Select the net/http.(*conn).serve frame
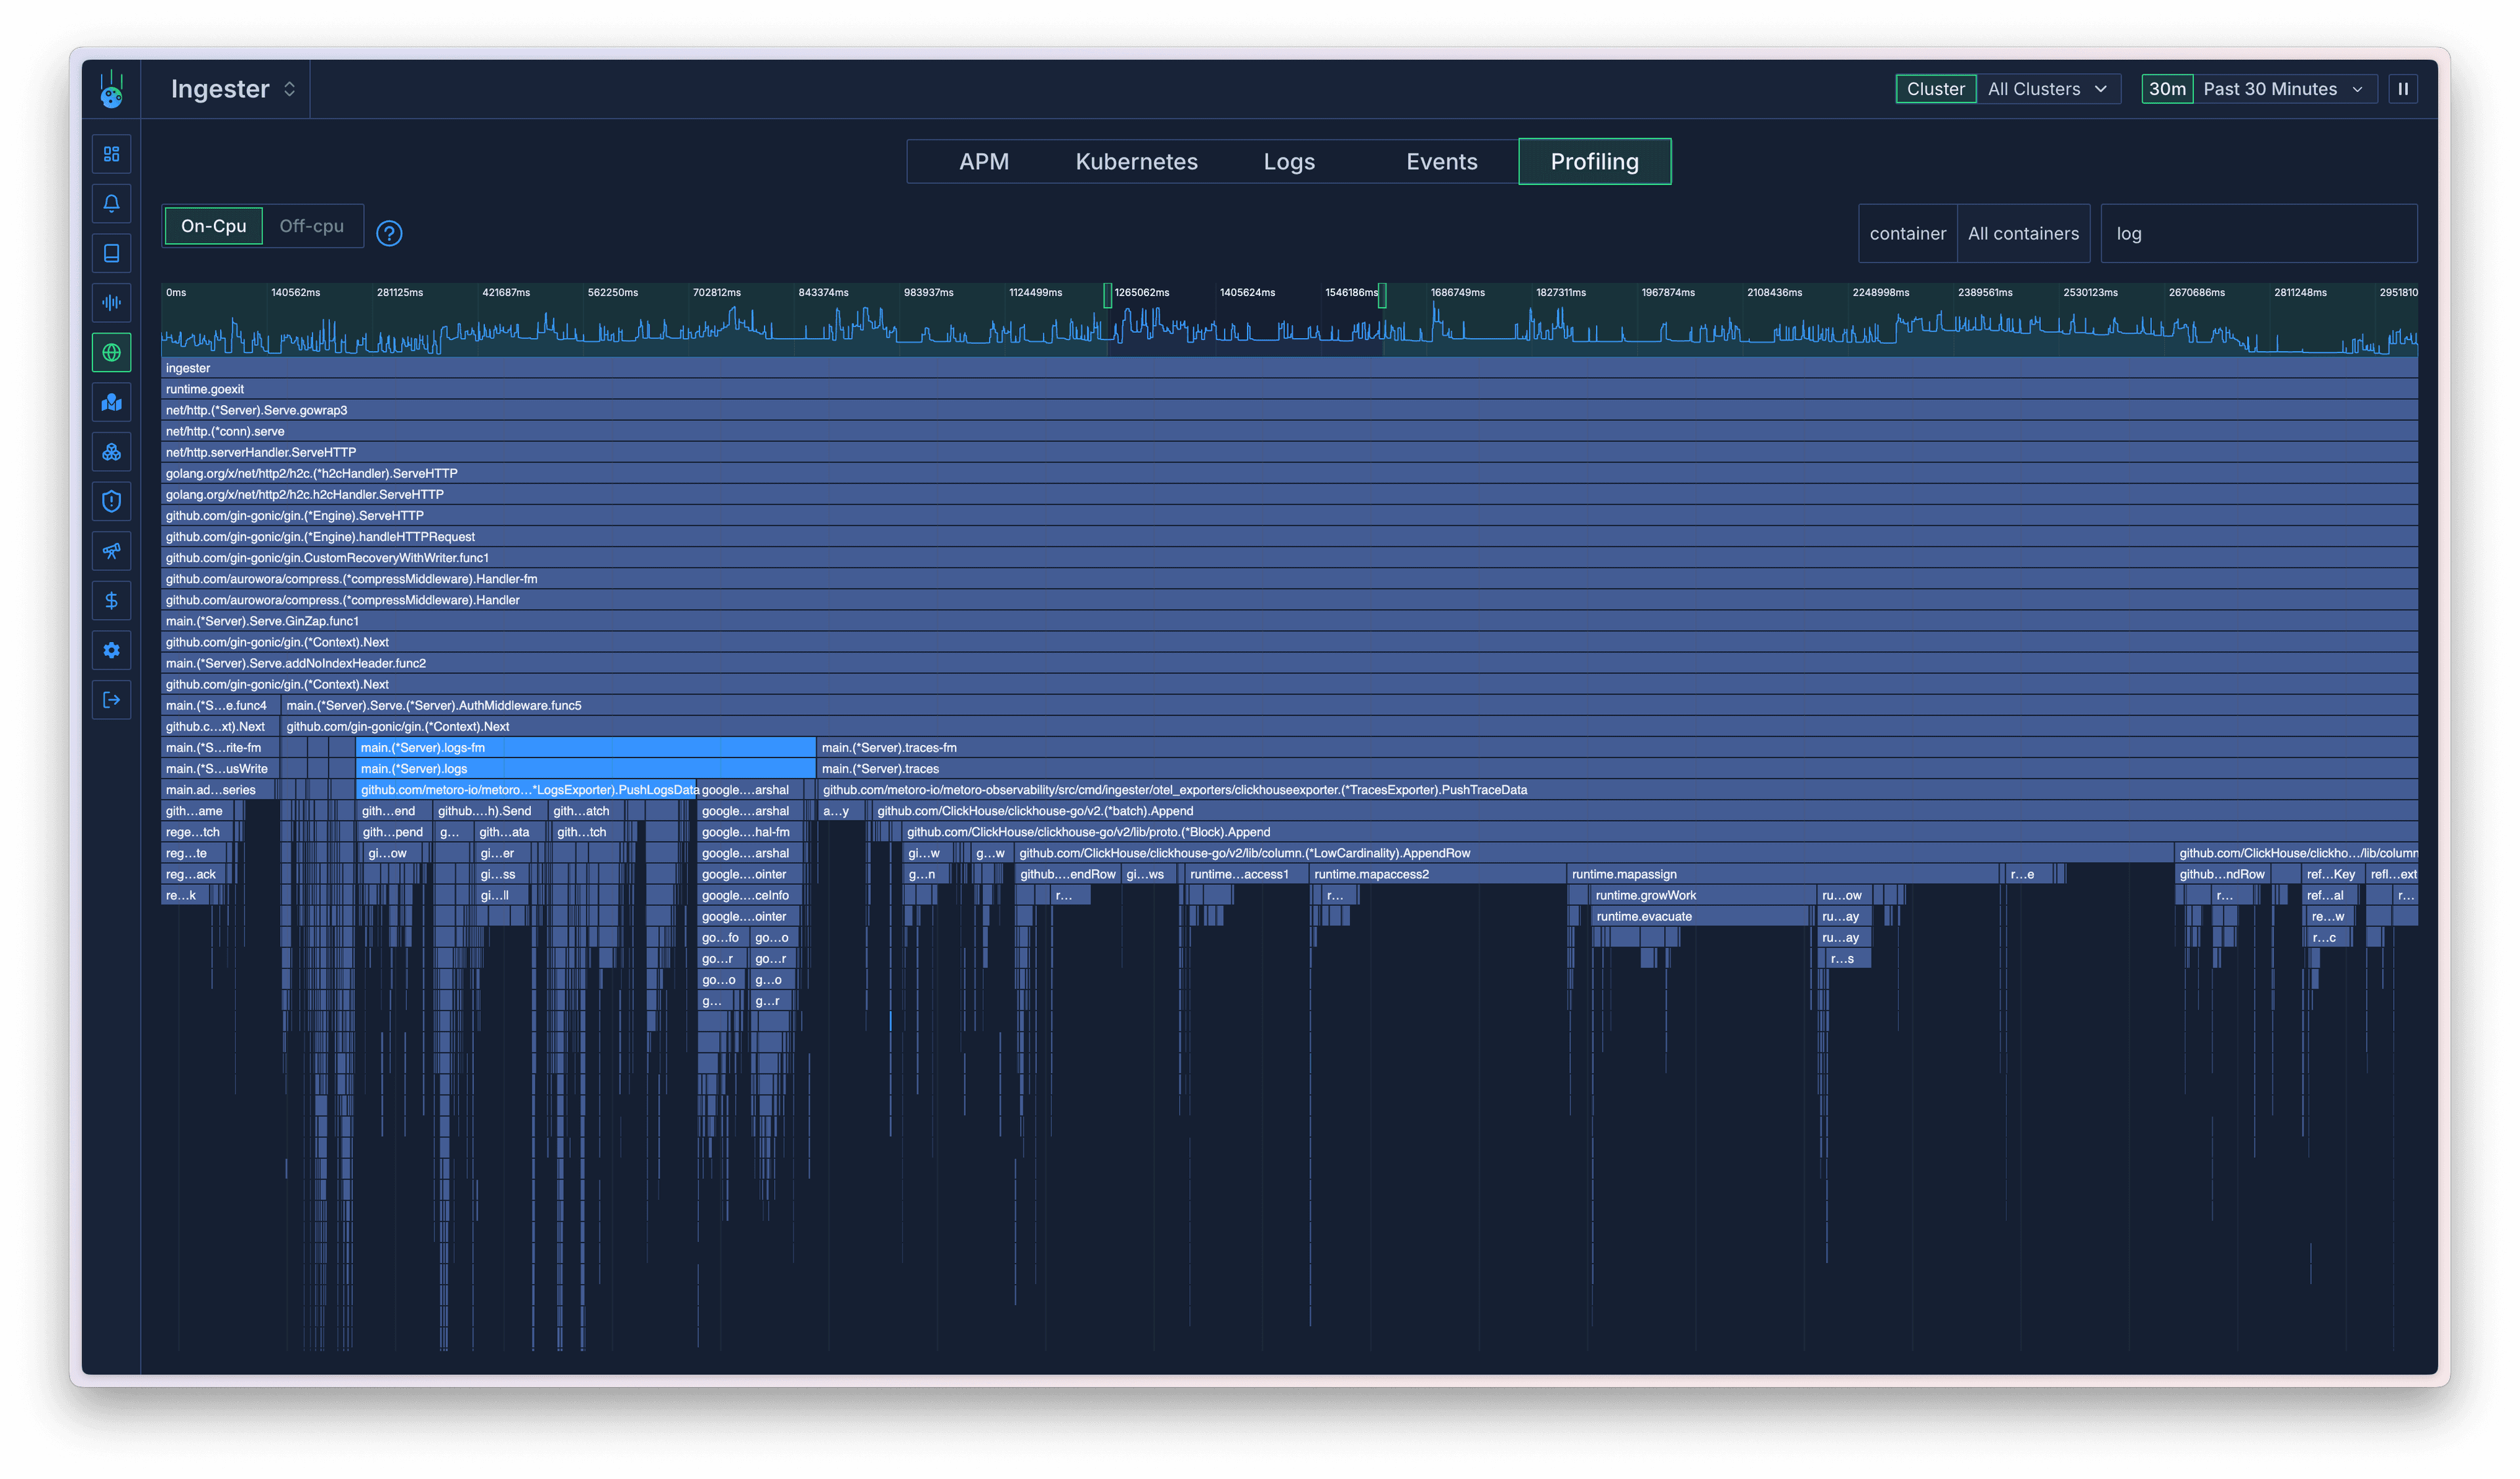The height and width of the screenshot is (1479, 2520). pos(1289,431)
